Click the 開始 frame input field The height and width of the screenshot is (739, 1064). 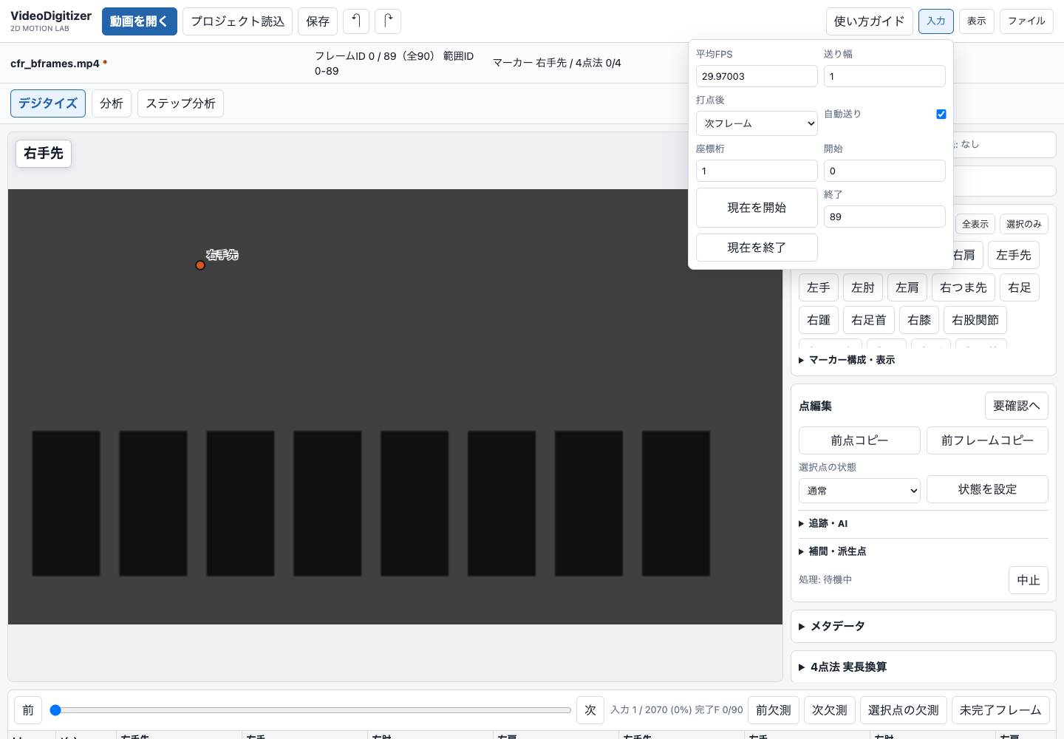tap(884, 171)
